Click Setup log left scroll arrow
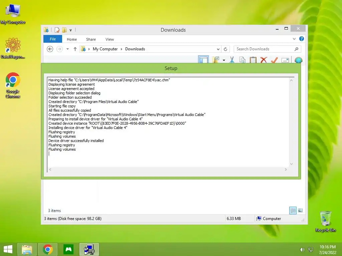The width and height of the screenshot is (342, 256). pyautogui.click(x=50, y=169)
